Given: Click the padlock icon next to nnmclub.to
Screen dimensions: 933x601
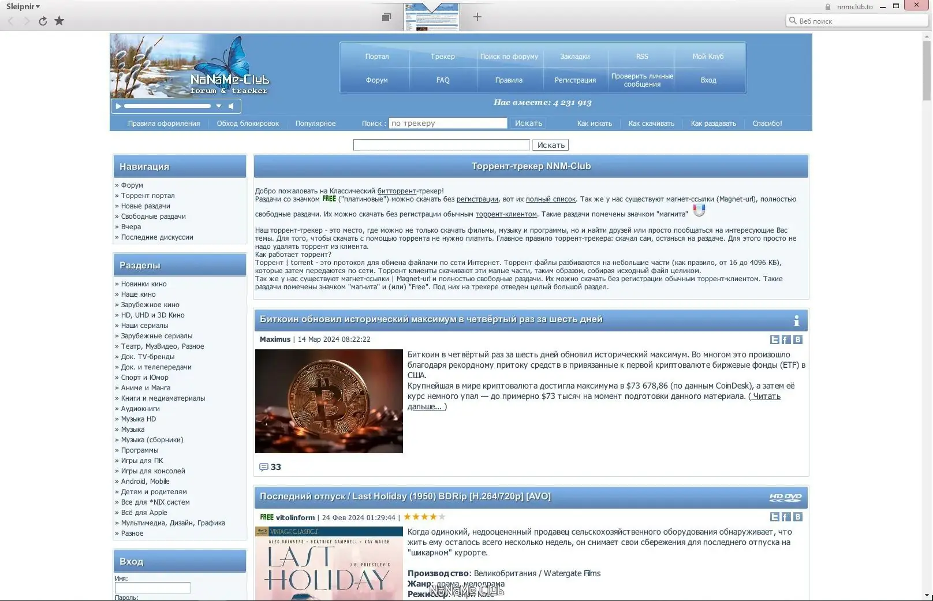Looking at the screenshot, I should click(828, 7).
